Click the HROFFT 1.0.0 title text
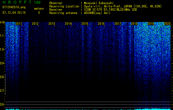This screenshot has height=110, width=173. [21, 2]
